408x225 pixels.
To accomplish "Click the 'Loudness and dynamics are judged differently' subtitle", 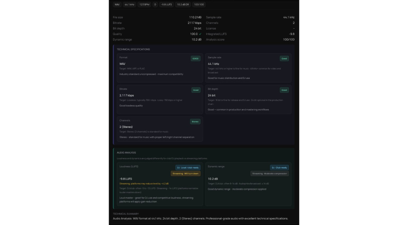I will 162,158.
